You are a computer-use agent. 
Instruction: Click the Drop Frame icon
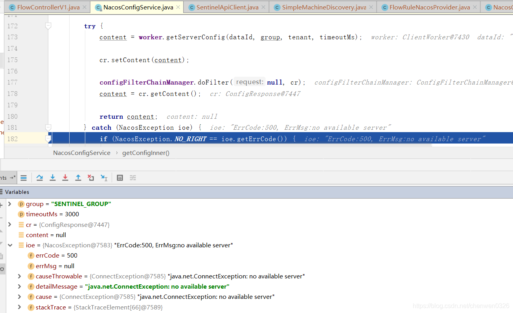click(91, 178)
